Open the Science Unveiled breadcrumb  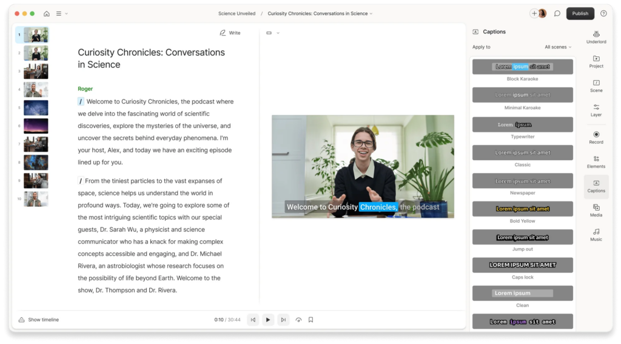pyautogui.click(x=237, y=13)
